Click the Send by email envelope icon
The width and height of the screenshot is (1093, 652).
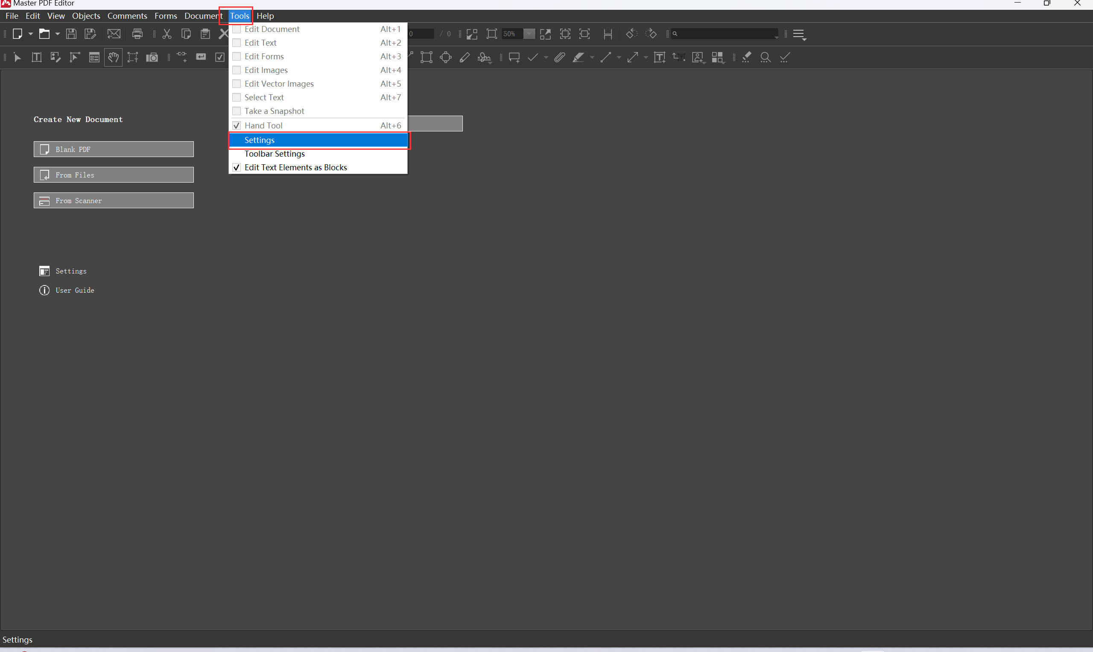coord(114,34)
